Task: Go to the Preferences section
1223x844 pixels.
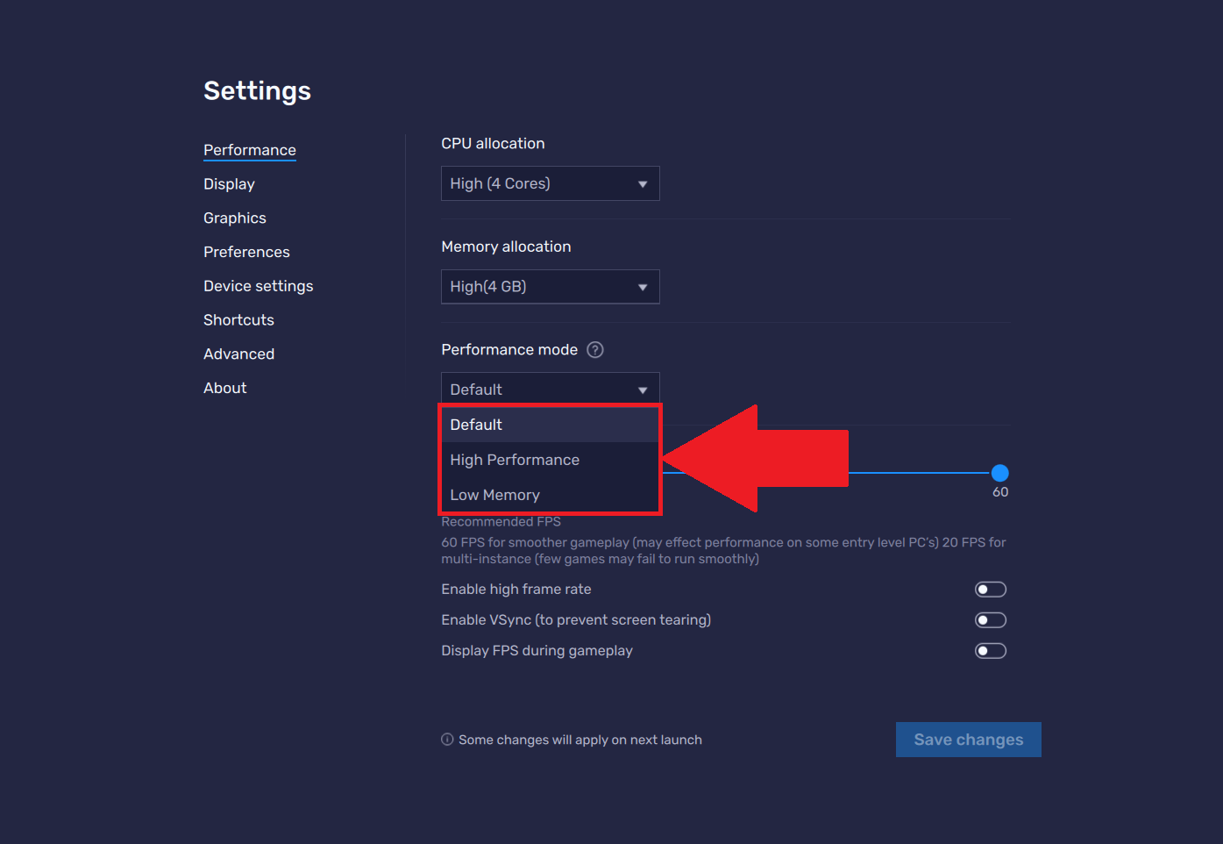Action: (x=246, y=253)
